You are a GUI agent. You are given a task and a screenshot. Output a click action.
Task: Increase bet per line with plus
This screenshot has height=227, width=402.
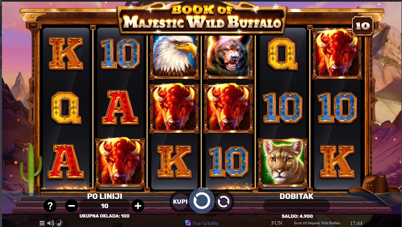(x=138, y=206)
